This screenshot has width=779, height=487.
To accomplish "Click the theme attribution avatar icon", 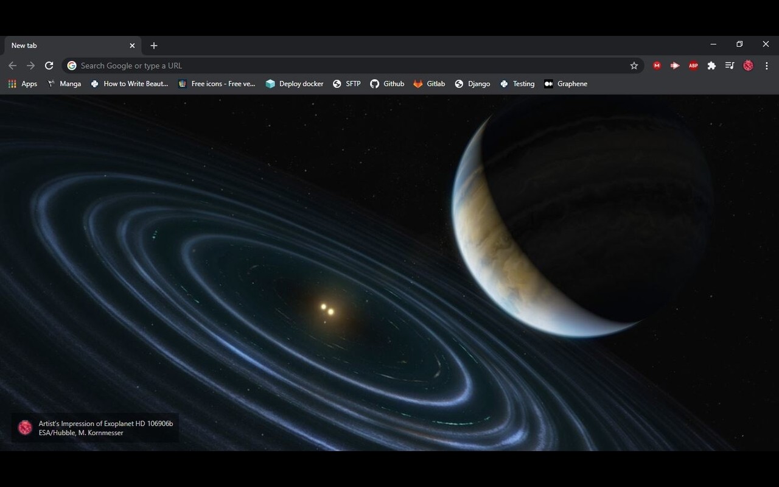I will (25, 428).
